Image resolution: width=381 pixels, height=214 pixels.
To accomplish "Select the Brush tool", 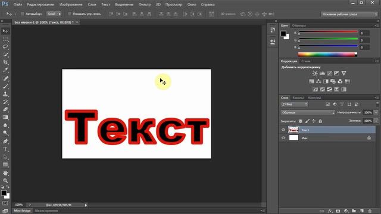I will 5,86.
